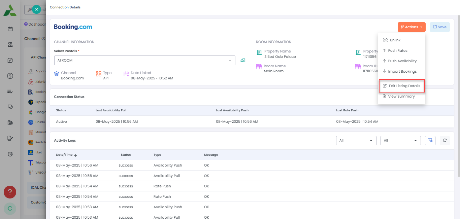Image resolution: width=460 pixels, height=219 pixels.
Task: Click the Save button
Action: (x=440, y=27)
